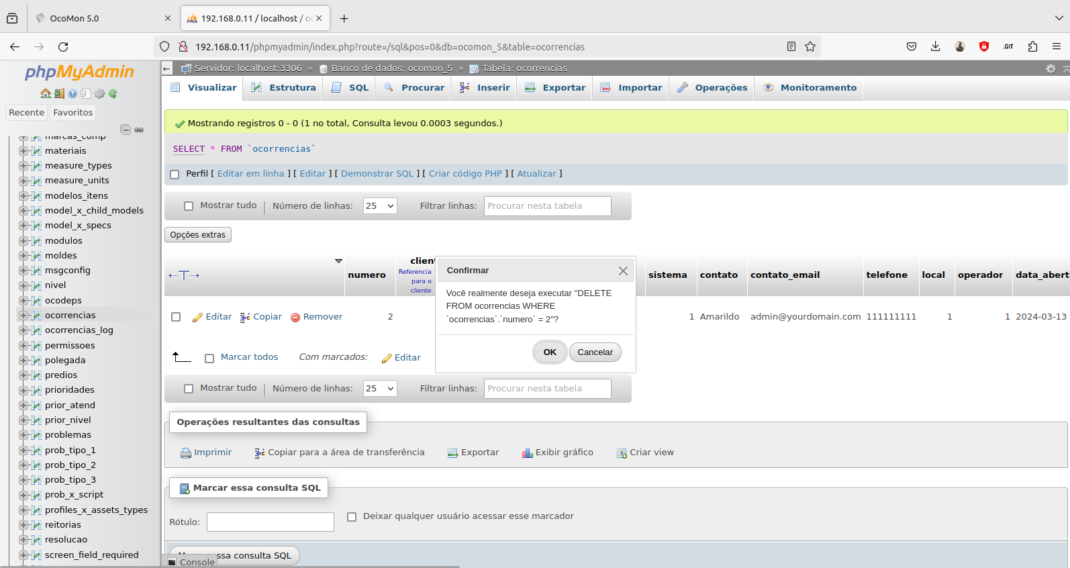The image size is (1070, 568).
Task: Open list all tabs chevron in browser
Action: point(1059,18)
